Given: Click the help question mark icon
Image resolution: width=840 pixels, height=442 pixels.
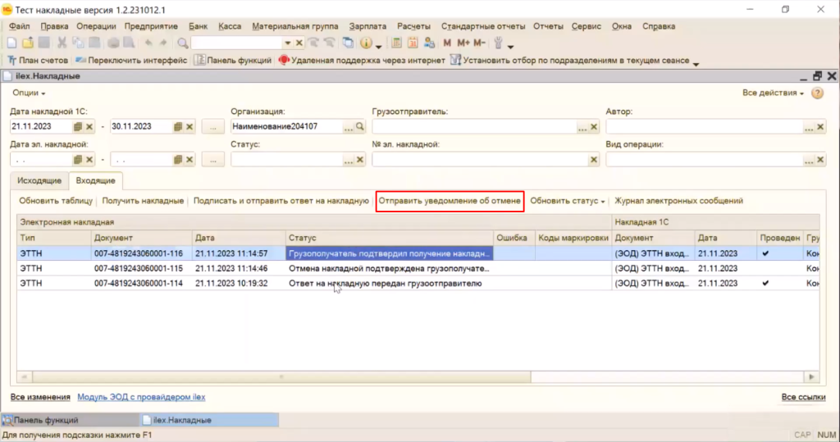Looking at the screenshot, I should click(x=817, y=93).
